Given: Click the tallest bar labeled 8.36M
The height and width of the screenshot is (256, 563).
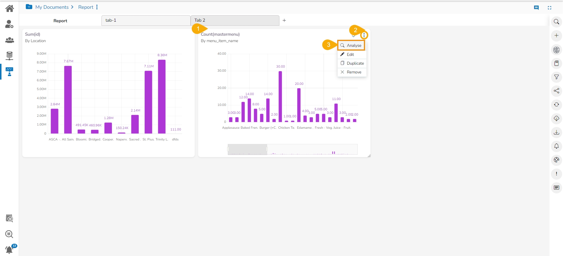Looking at the screenshot, I should point(162,97).
